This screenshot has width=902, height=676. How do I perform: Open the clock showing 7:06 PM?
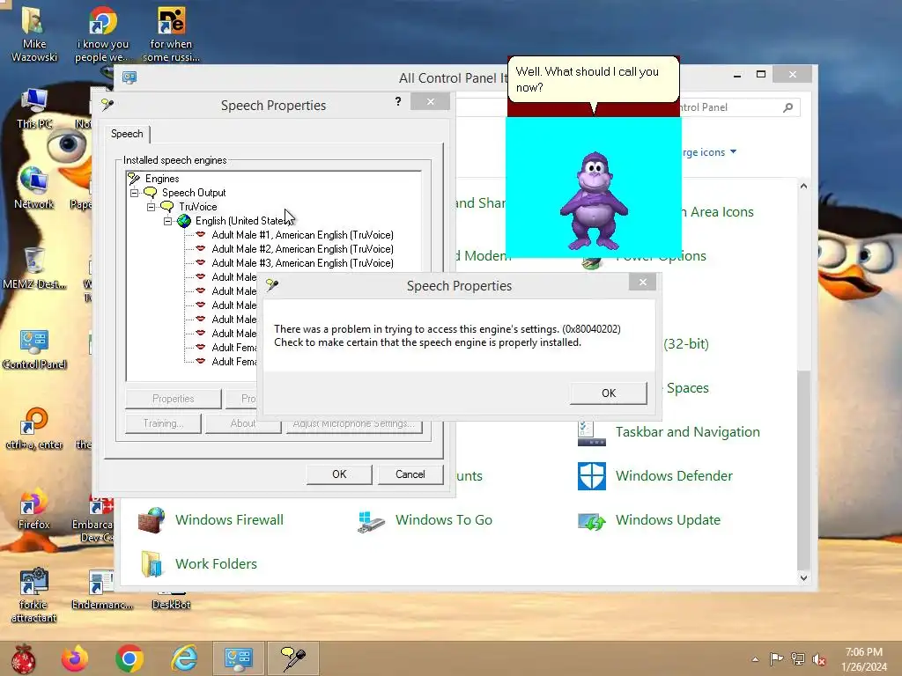(863, 659)
